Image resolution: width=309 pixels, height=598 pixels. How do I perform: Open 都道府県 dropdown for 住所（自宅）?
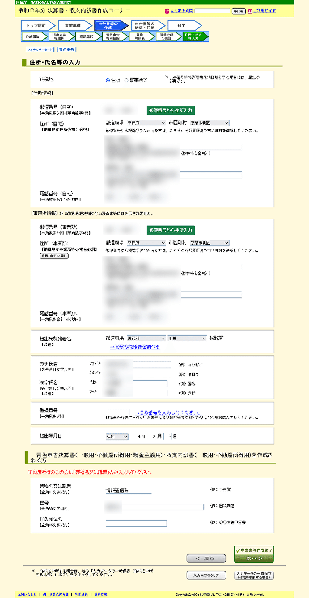[x=146, y=123]
